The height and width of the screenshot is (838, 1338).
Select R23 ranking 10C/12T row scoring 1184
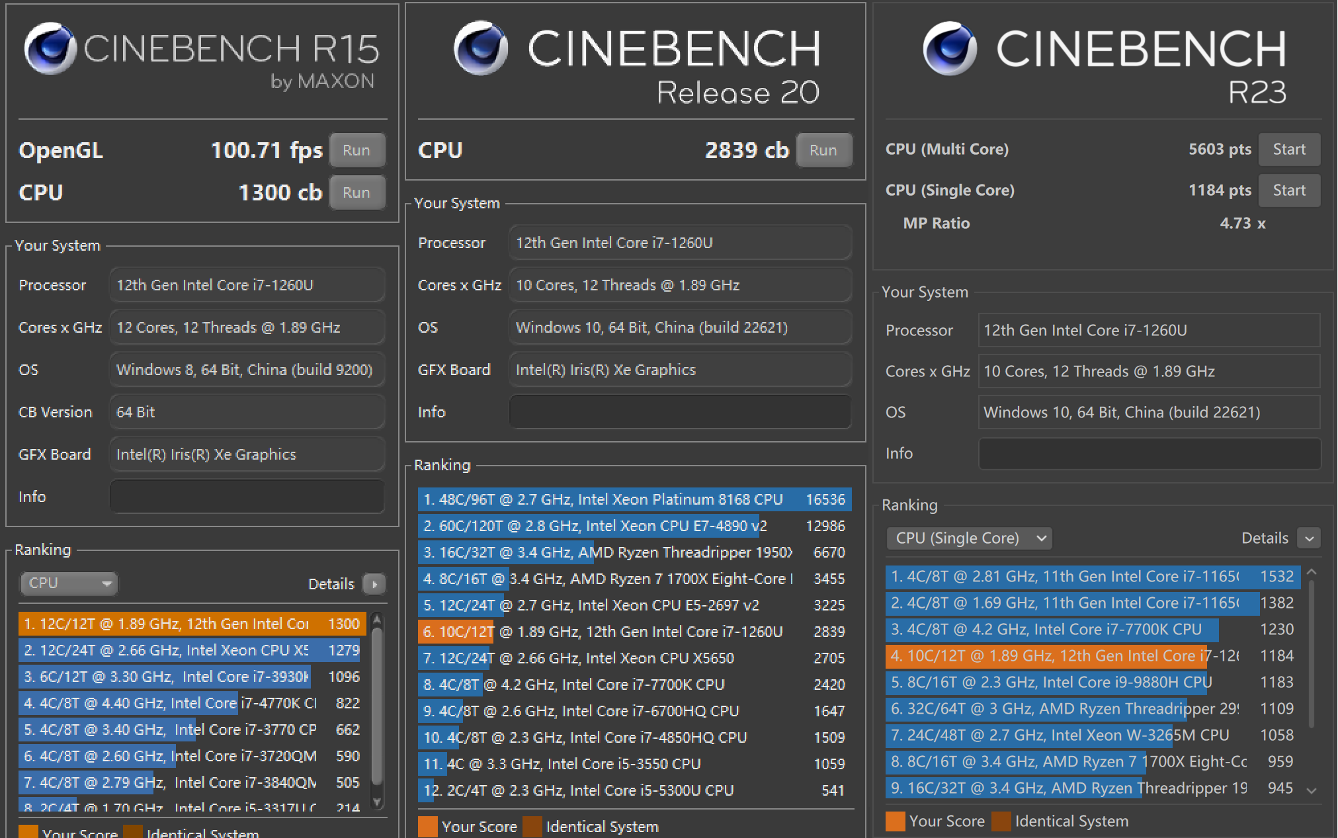tap(1093, 655)
